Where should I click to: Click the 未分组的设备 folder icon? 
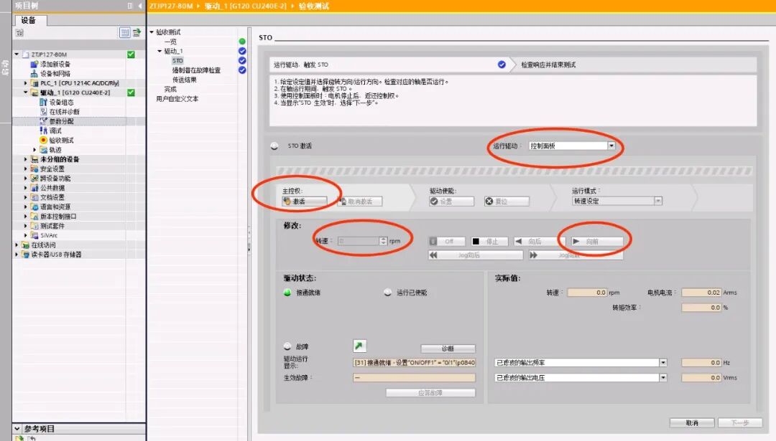[x=34, y=159]
